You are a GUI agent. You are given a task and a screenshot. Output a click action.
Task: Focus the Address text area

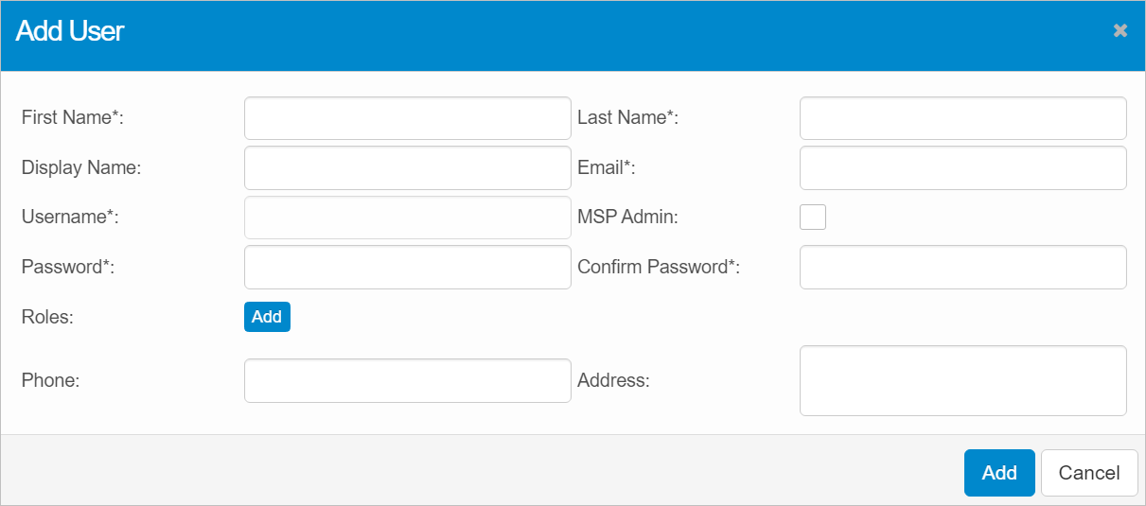(962, 380)
